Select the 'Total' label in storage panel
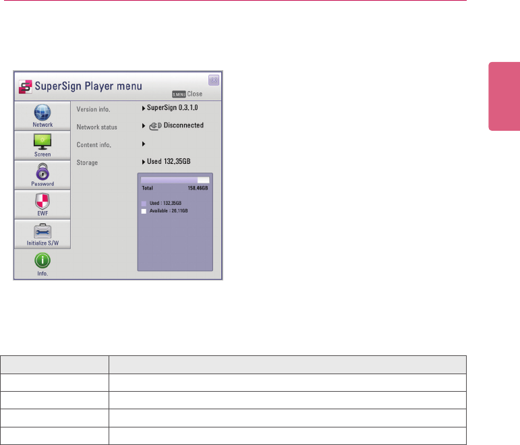This screenshot has width=520, height=445. point(147,188)
